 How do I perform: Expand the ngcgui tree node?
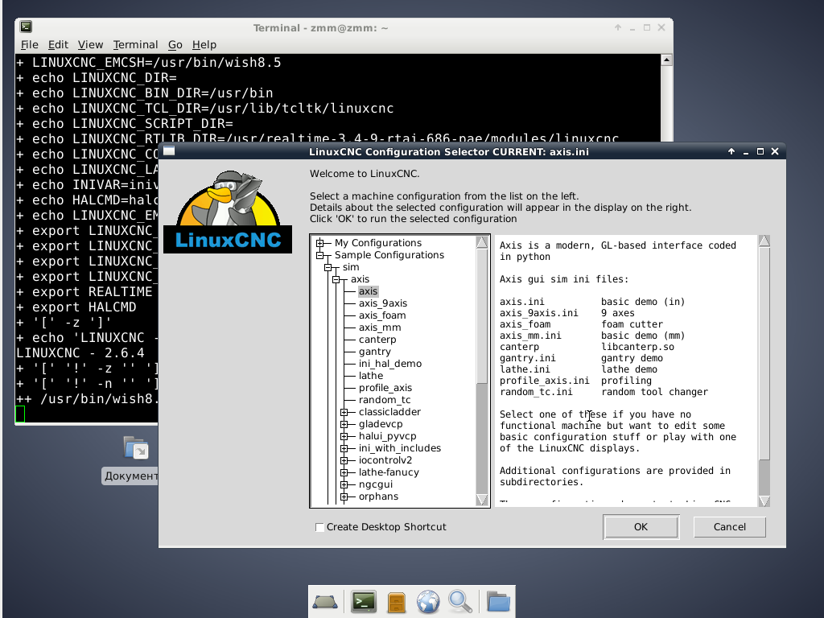(344, 484)
